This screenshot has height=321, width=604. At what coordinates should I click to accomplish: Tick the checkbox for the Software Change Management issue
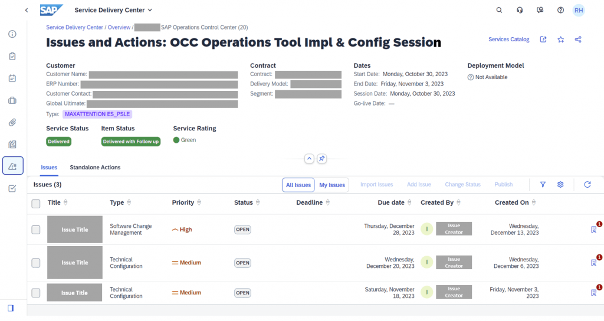coord(36,230)
